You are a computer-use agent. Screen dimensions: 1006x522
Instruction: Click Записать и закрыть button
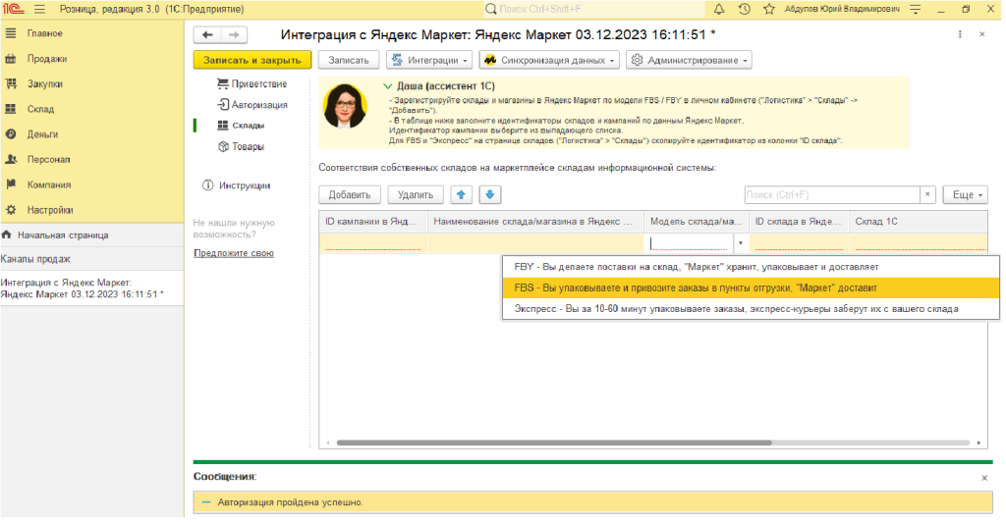click(252, 60)
